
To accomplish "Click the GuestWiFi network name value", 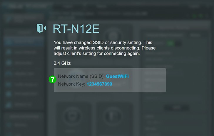I will (117, 76).
